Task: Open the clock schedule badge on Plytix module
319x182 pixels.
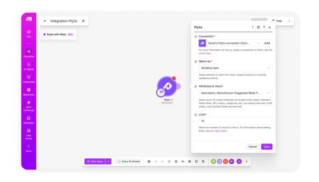Action: pyautogui.click(x=161, y=92)
